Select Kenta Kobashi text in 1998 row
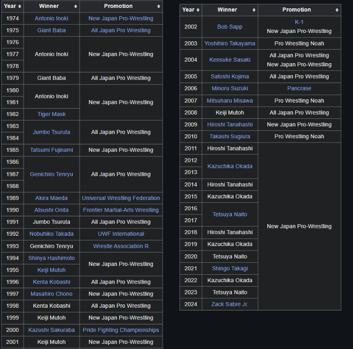This screenshot has height=349, width=353. click(x=51, y=306)
